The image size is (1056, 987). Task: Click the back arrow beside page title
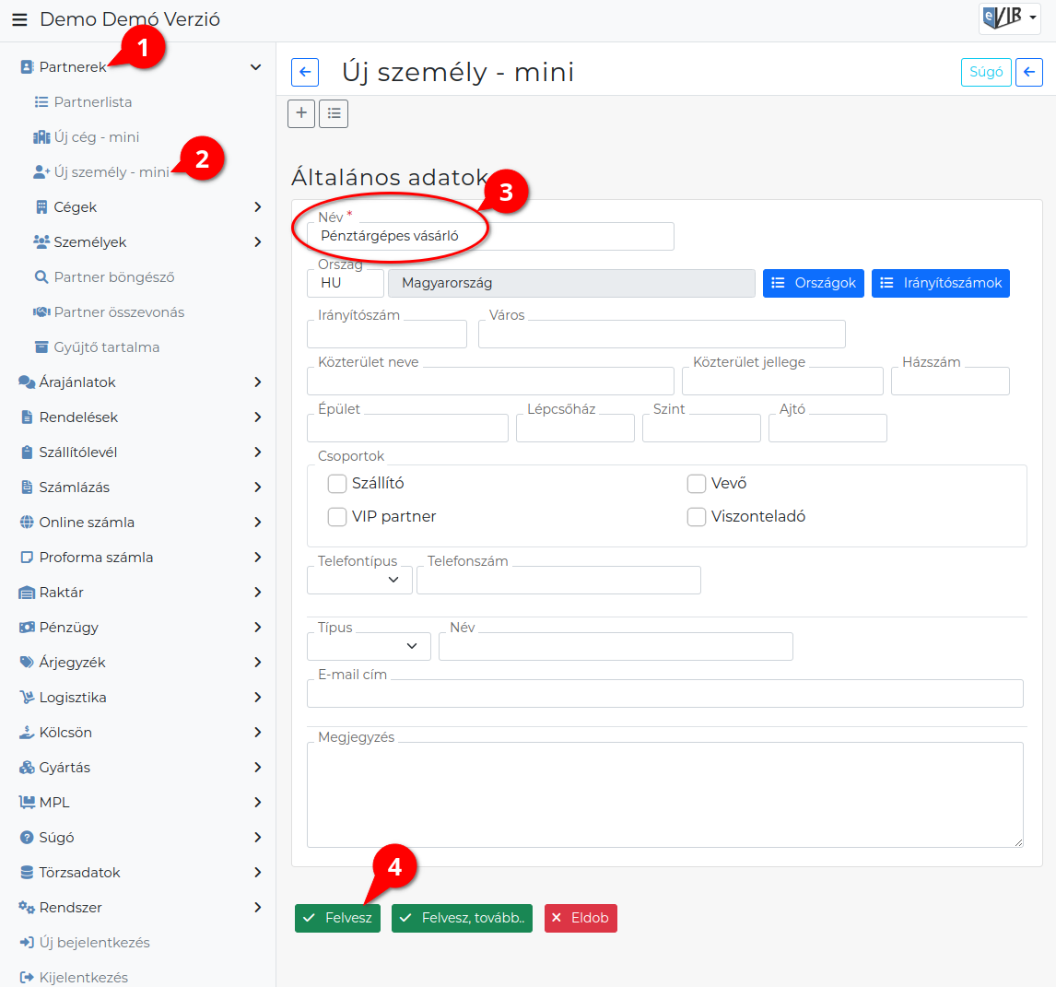pyautogui.click(x=305, y=72)
